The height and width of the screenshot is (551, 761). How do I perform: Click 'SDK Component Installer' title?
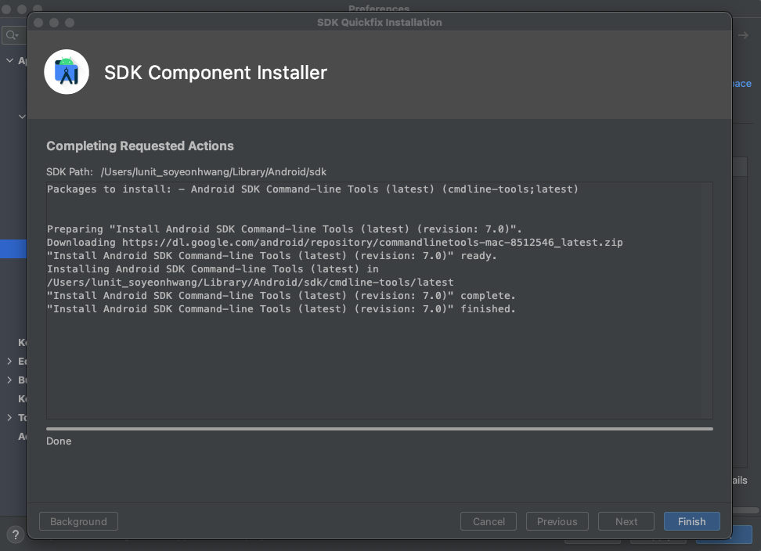215,73
